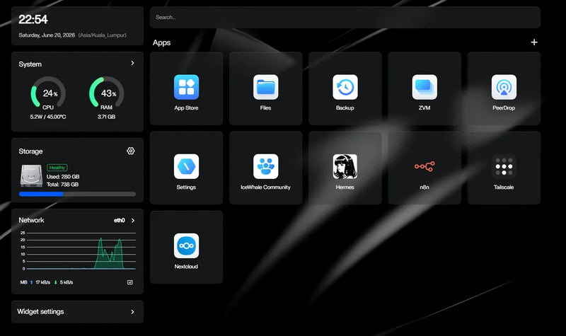Open IceWhale Community app
566x336 pixels.
pyautogui.click(x=266, y=168)
